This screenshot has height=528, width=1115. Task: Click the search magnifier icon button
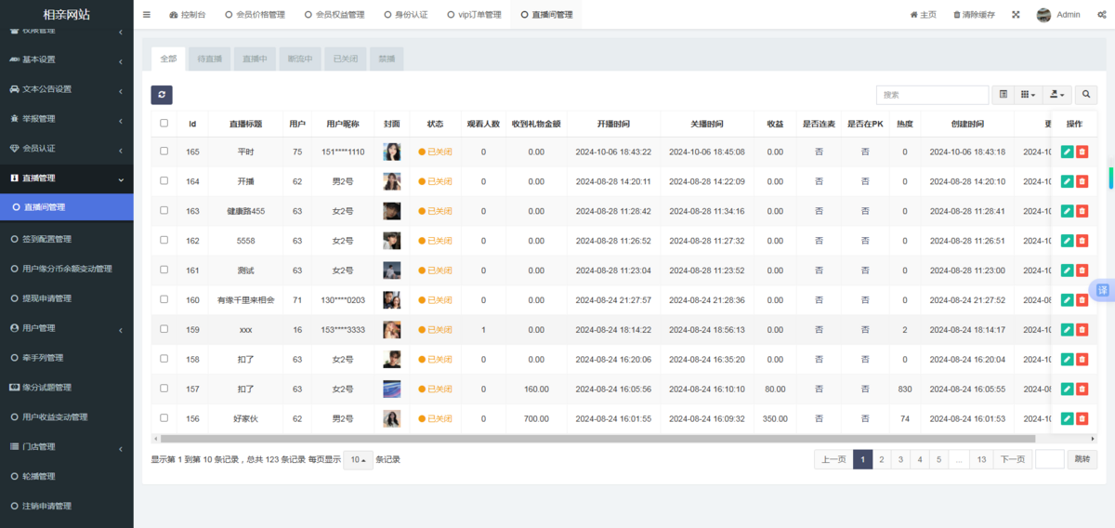coord(1086,95)
